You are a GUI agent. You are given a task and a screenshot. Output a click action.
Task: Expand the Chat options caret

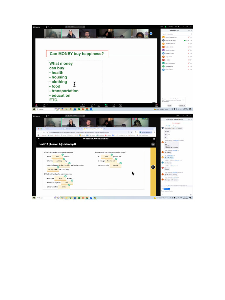(95, 105)
